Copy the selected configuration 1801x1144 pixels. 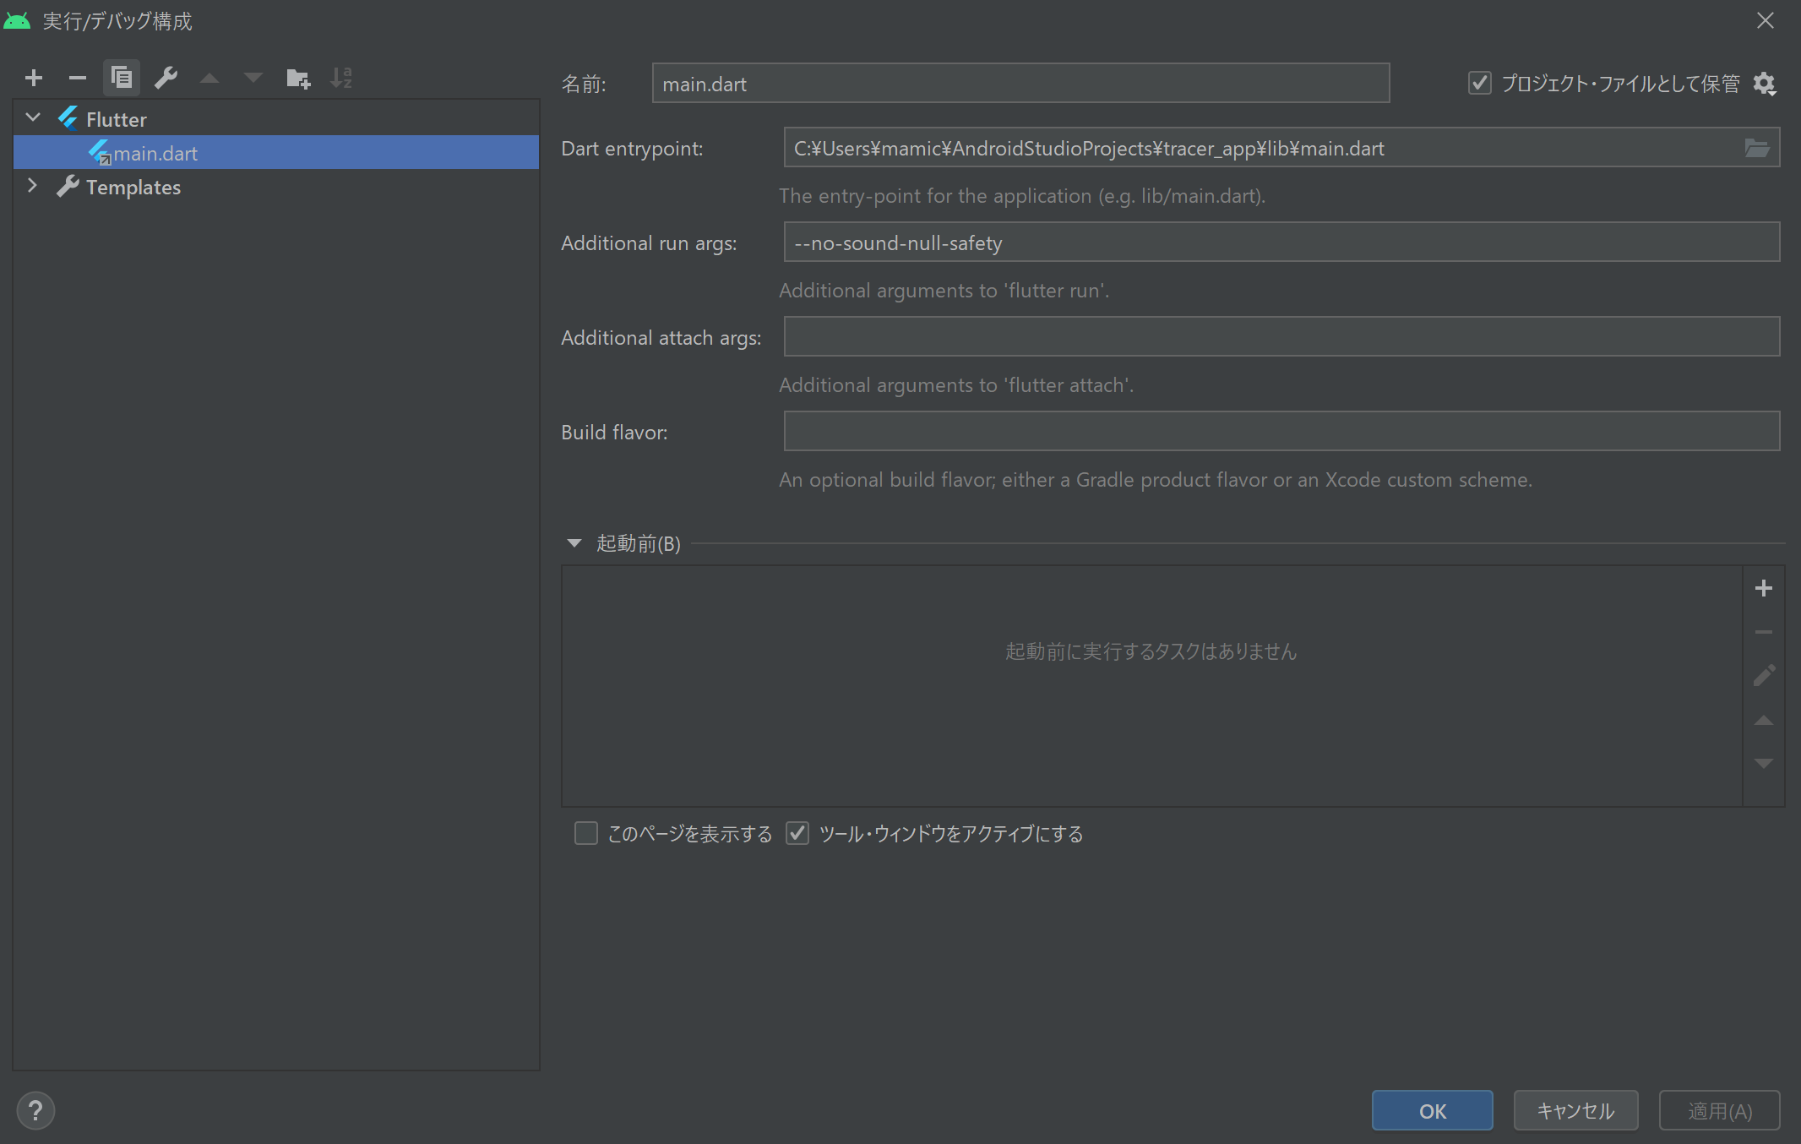pyautogui.click(x=122, y=78)
